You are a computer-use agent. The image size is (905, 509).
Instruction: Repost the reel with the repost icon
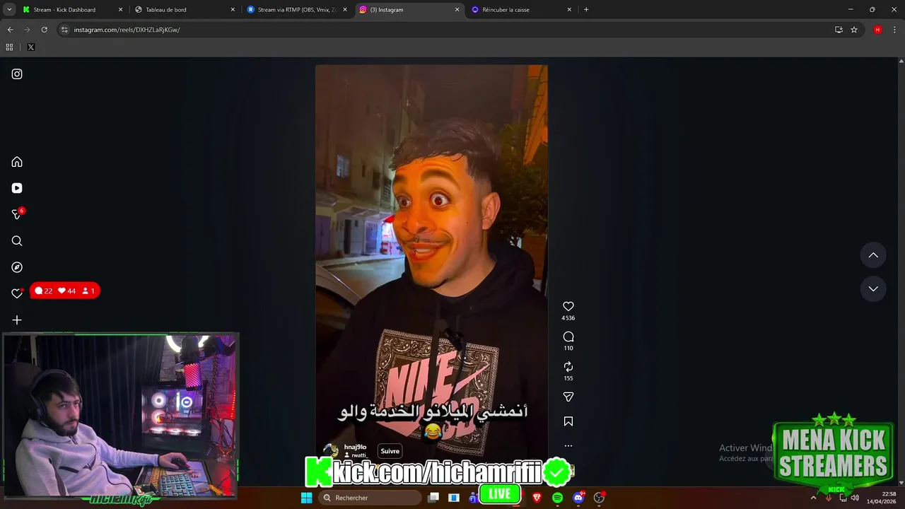pyautogui.click(x=568, y=366)
